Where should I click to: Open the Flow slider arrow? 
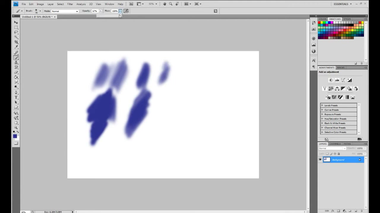[x=120, y=11]
